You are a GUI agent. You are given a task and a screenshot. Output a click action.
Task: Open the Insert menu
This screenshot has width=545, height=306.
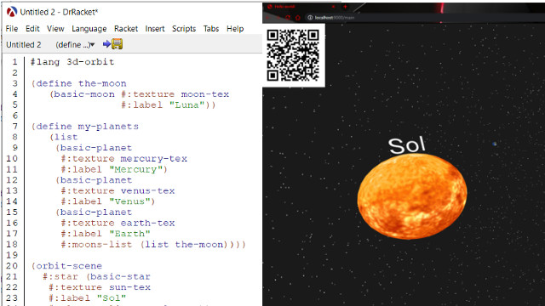pos(155,28)
